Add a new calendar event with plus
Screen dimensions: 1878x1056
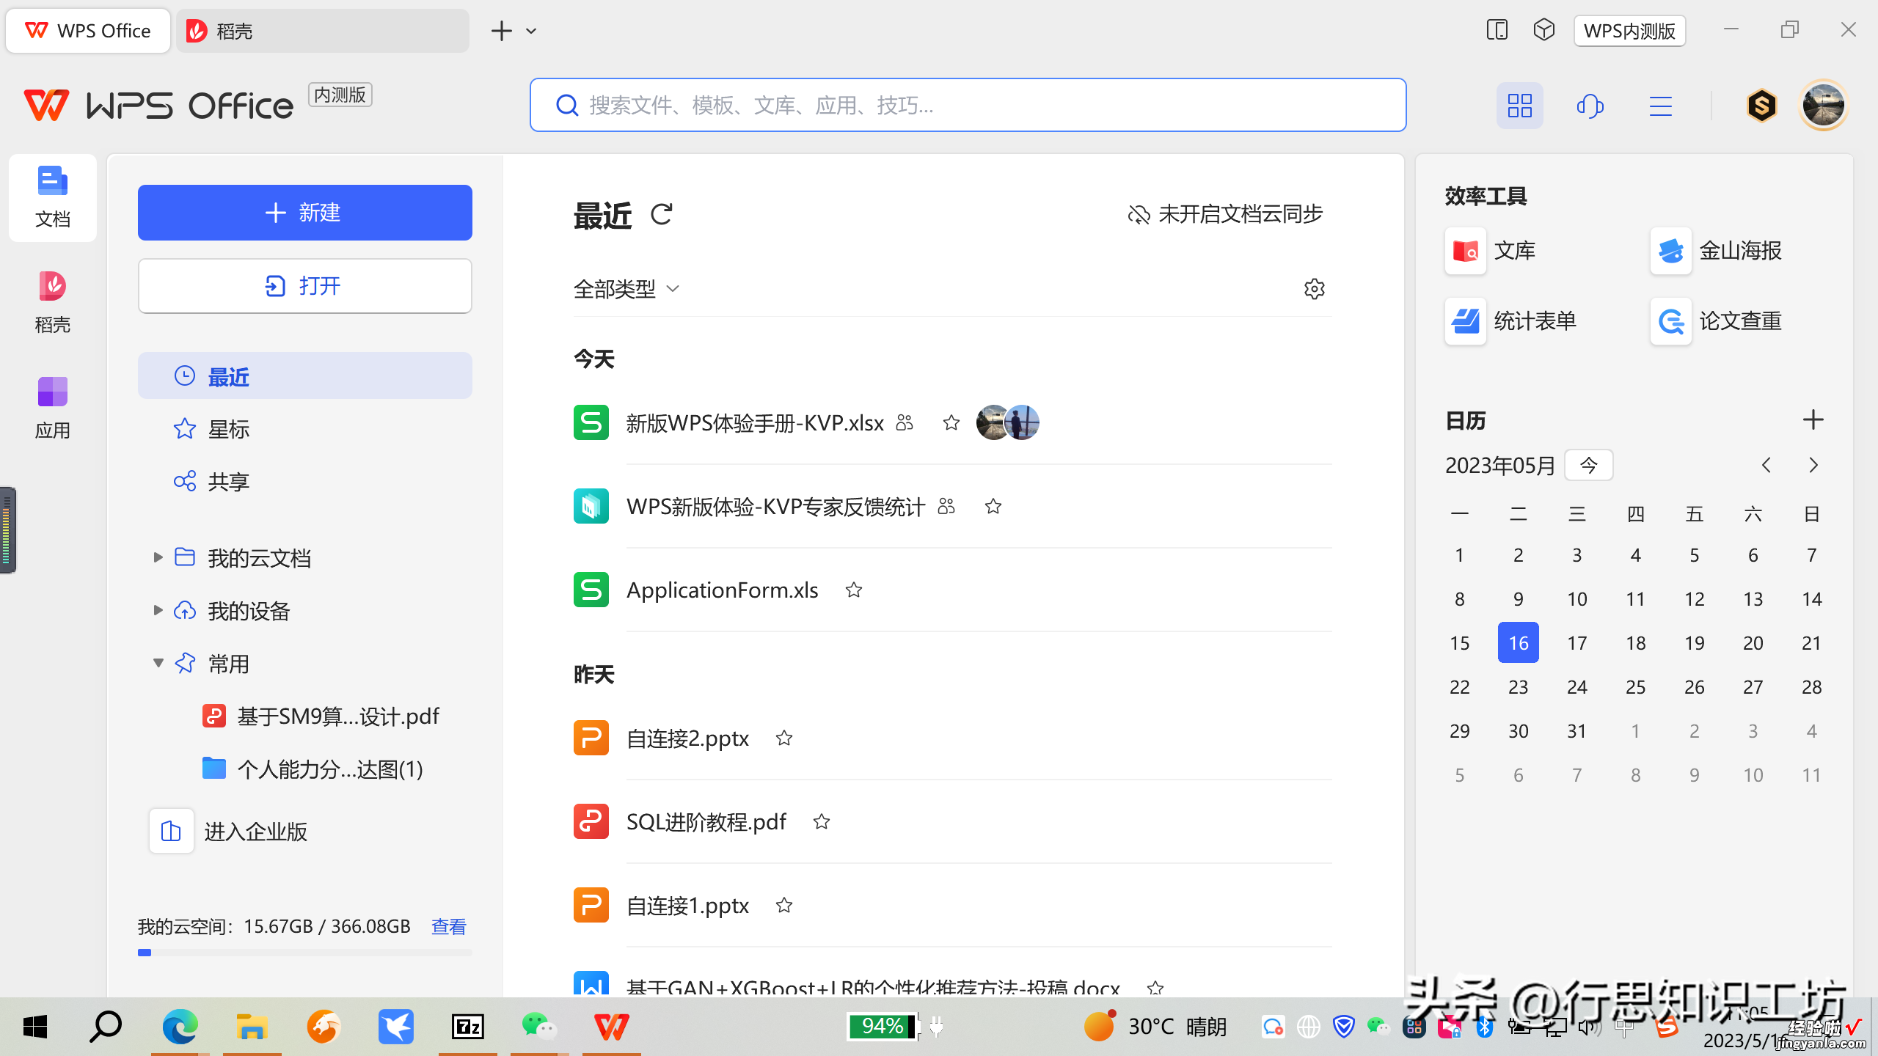1813,420
